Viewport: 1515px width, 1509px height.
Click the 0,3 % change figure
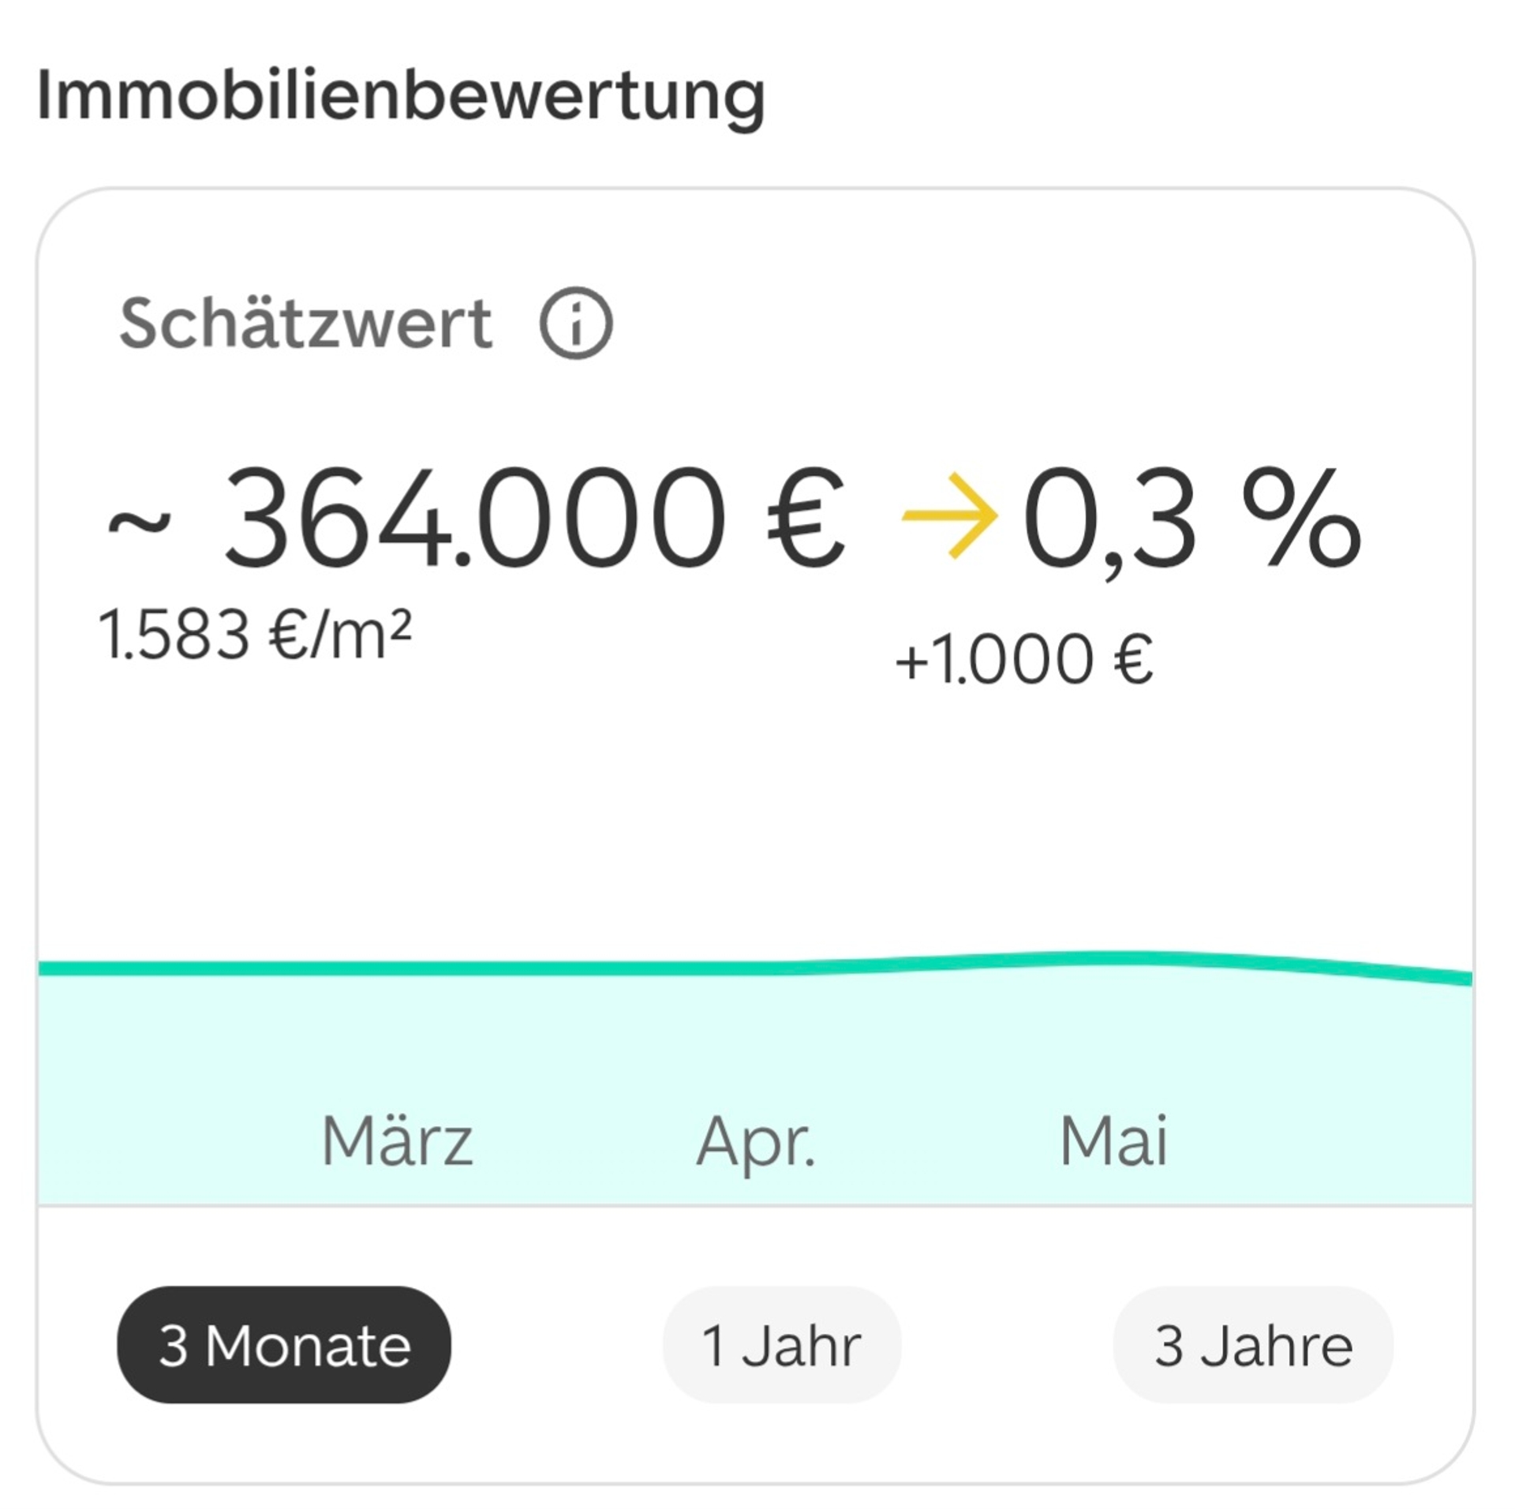[1191, 519]
